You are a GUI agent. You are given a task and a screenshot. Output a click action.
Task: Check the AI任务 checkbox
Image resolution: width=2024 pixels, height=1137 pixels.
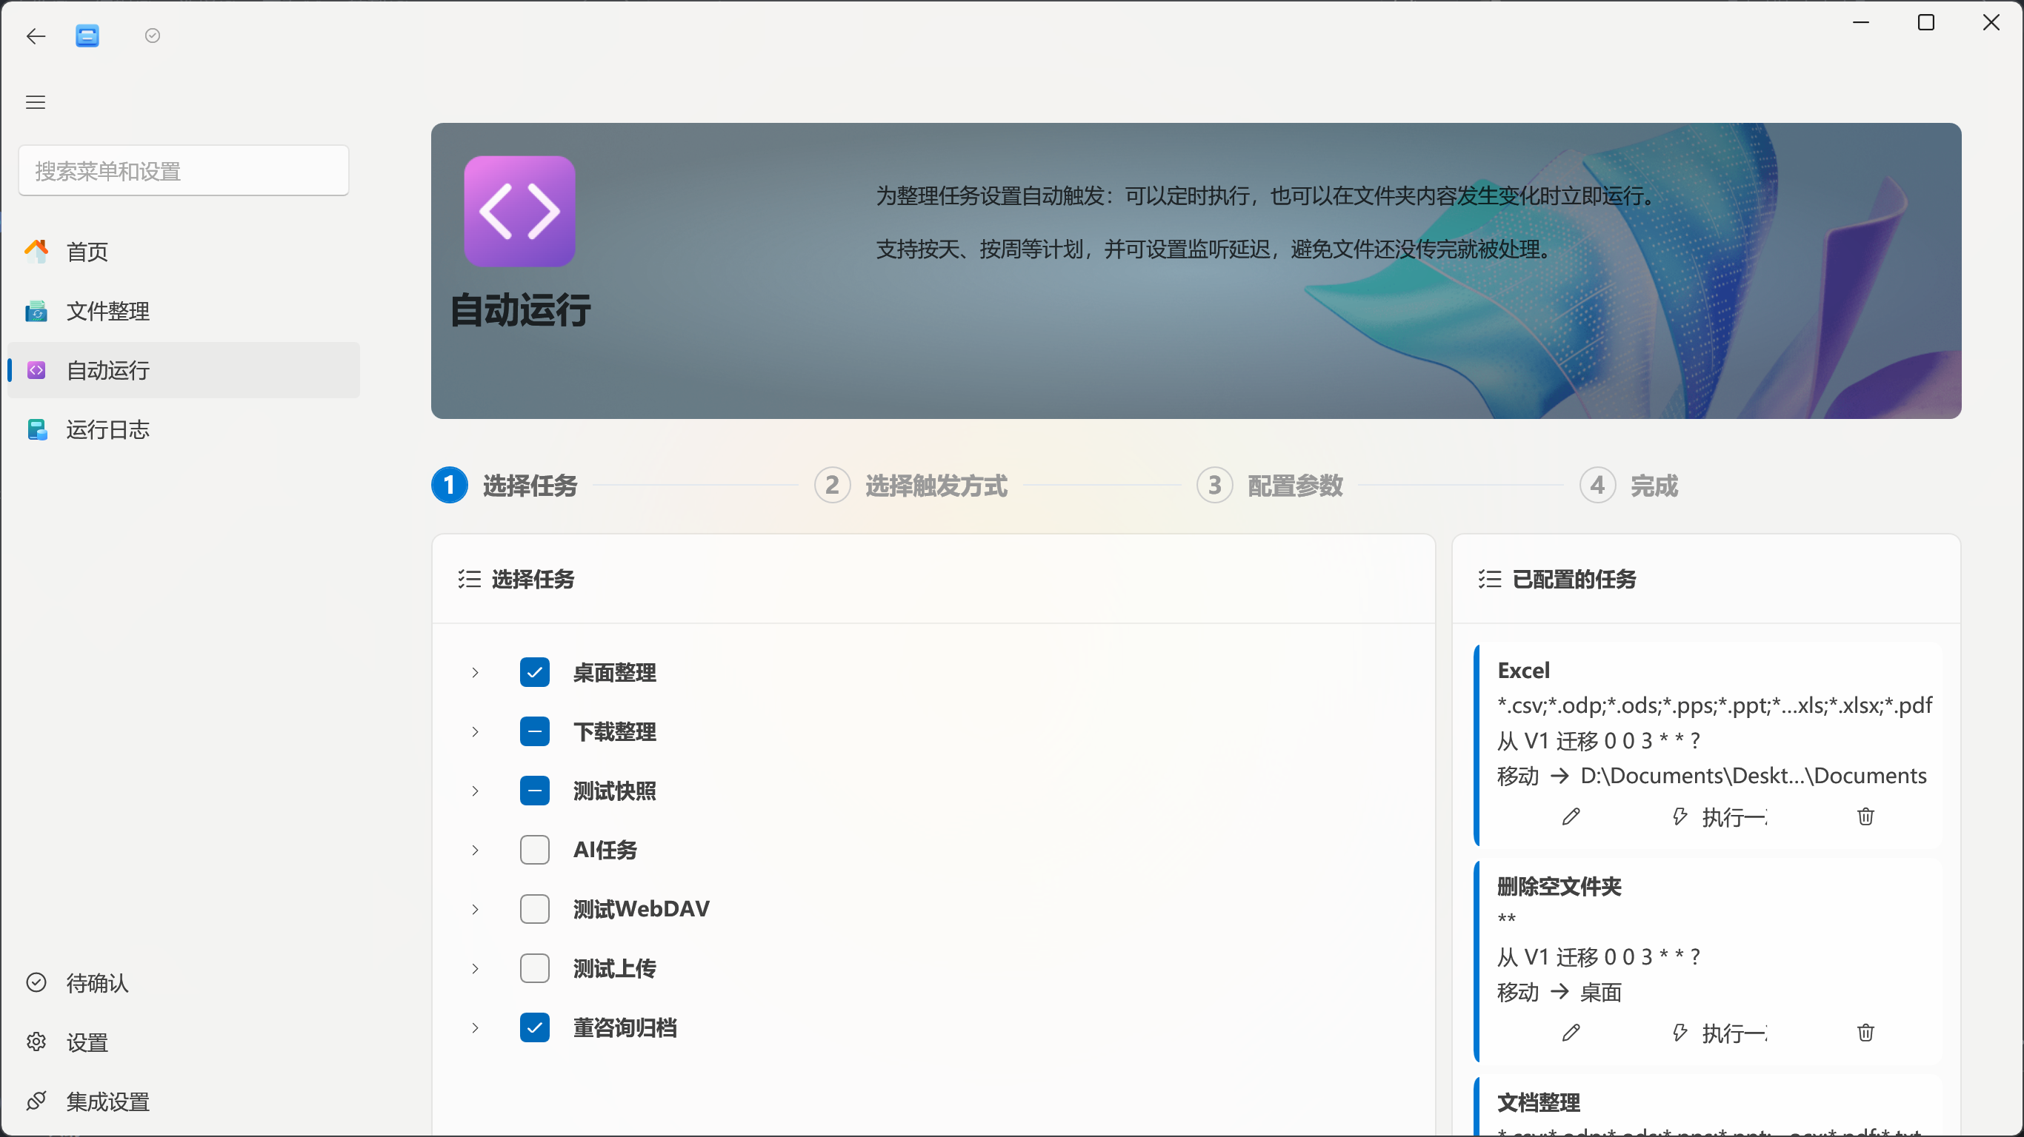[534, 850]
